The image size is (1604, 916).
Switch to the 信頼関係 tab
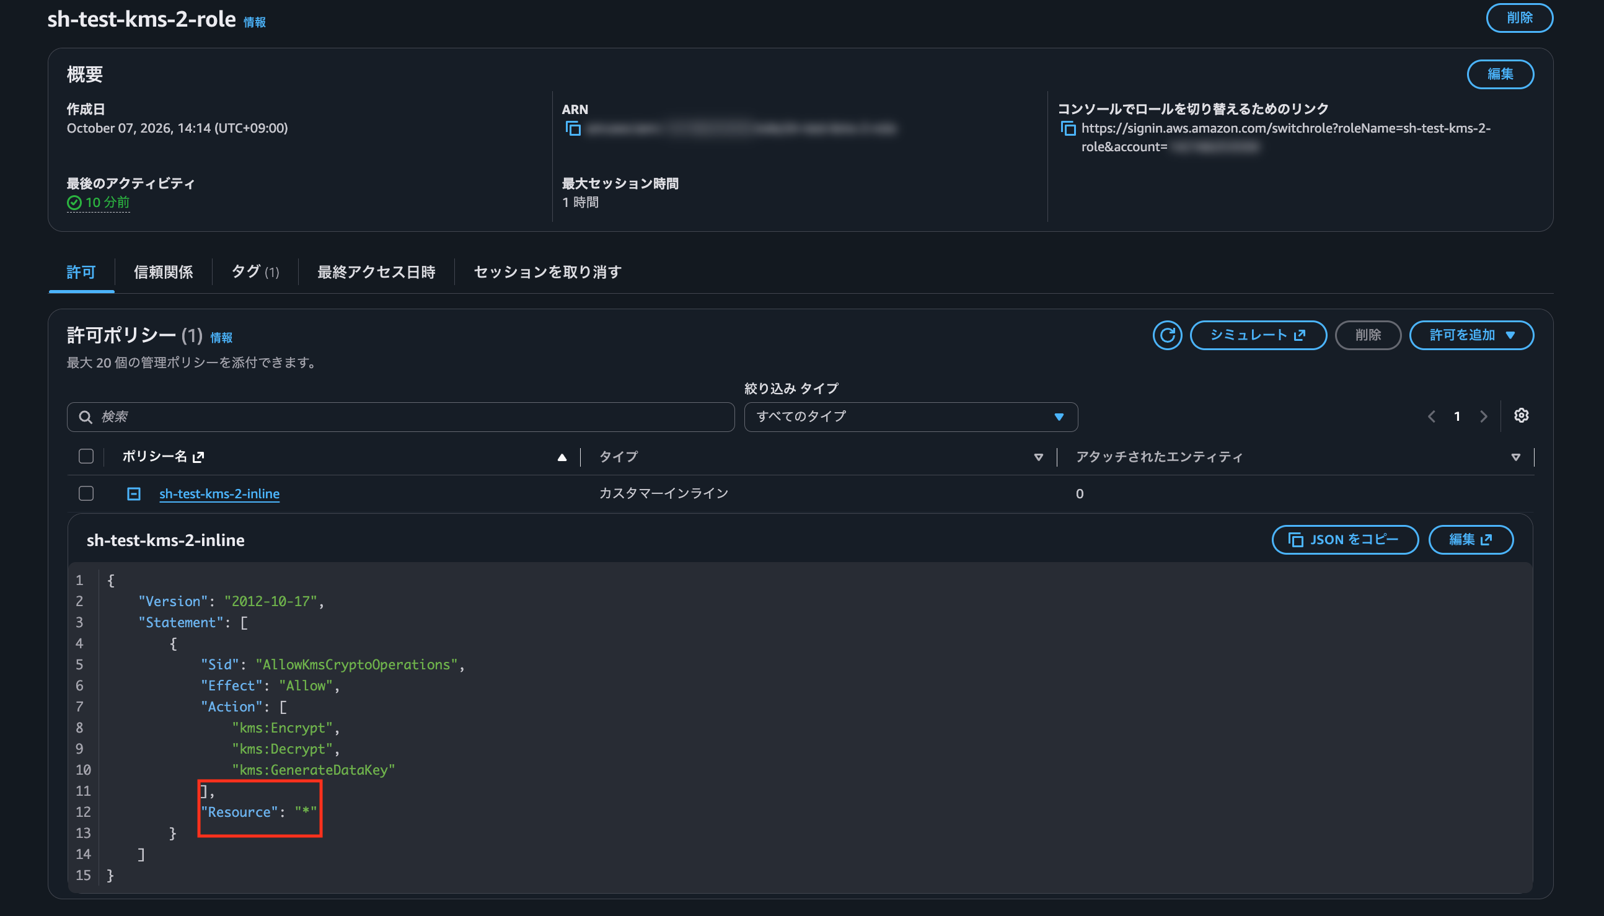click(164, 273)
